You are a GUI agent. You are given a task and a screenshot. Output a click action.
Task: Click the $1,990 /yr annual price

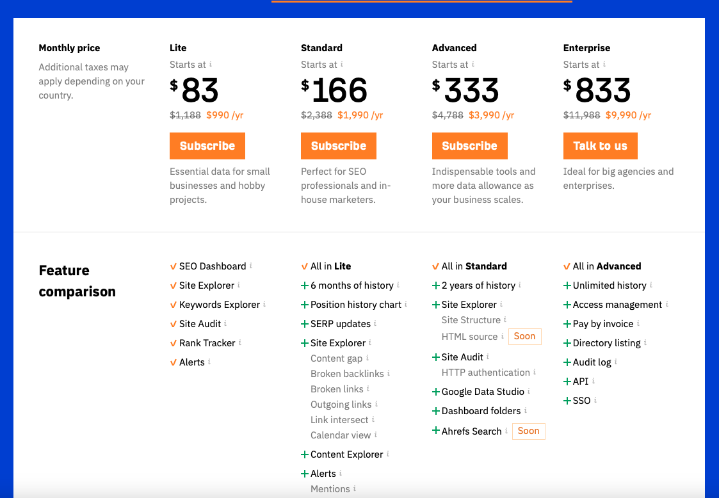360,115
